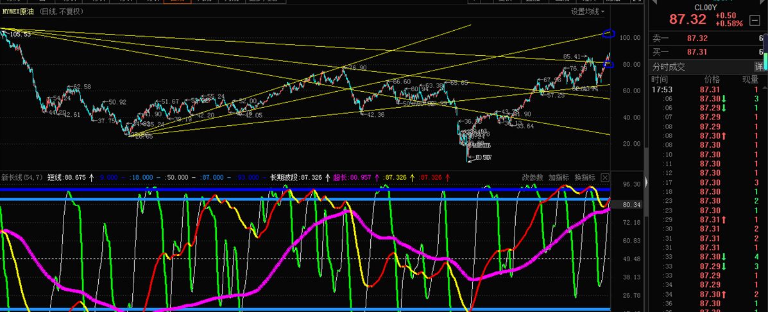Screen dimensions: 768x312
Task: Click the 76.90 peak price marker
Action: [x=357, y=67]
